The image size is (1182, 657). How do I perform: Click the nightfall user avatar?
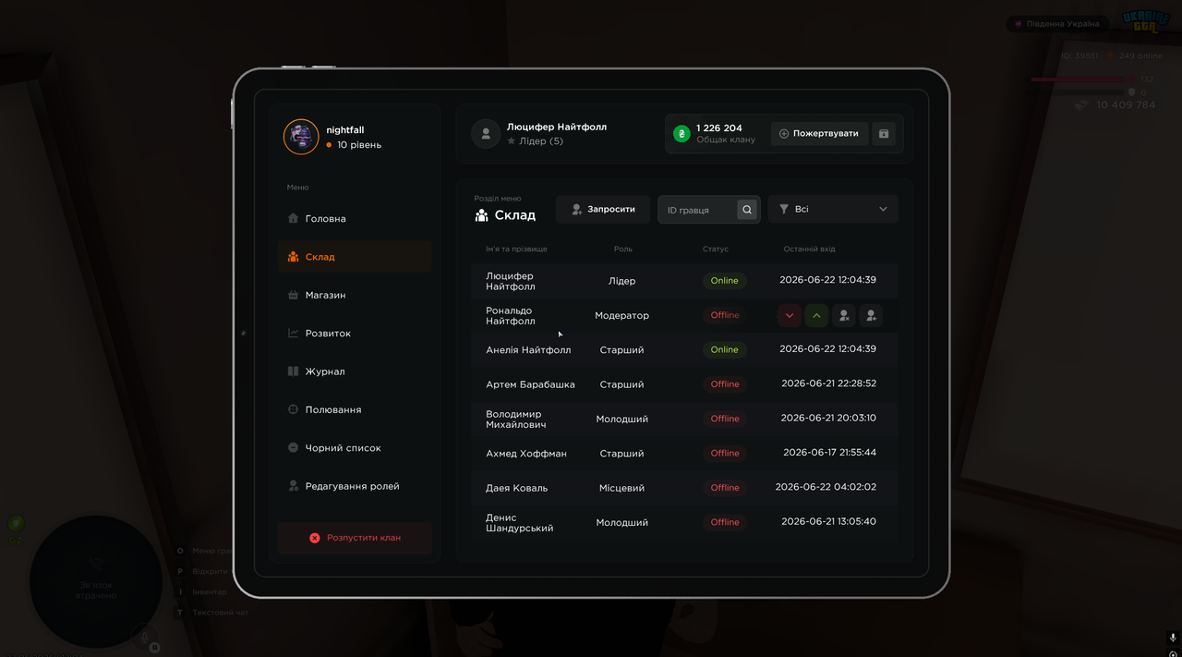[301, 137]
